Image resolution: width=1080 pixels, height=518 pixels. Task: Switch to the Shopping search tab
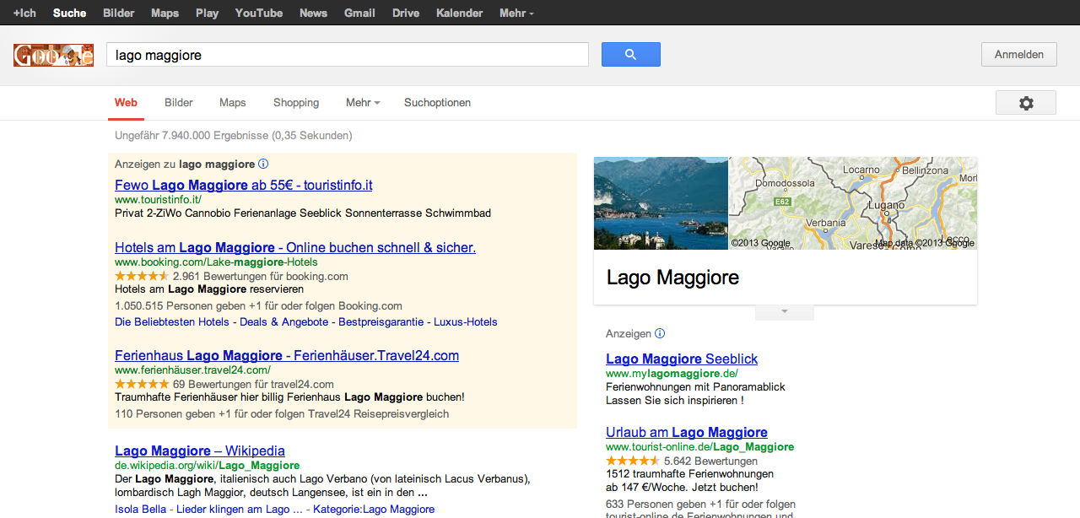click(296, 103)
